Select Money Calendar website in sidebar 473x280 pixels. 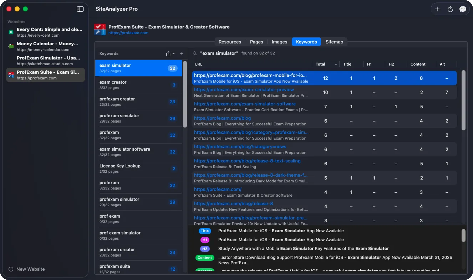(45, 46)
